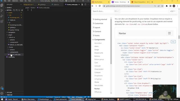Toggle the VS Code bottom panel layout
The height and width of the screenshot is (101, 180).
[69, 1]
